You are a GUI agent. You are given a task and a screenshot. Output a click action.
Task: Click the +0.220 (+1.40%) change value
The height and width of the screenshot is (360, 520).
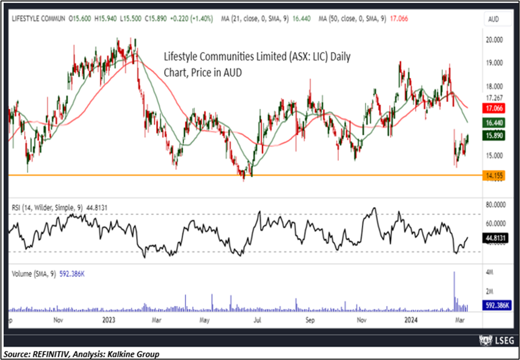[192, 19]
